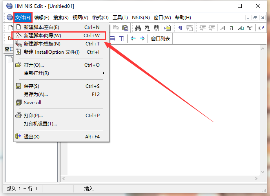Viewport: 270px width, 196px height.
Task: Open the 帮助(H) menu
Action: 183,17
